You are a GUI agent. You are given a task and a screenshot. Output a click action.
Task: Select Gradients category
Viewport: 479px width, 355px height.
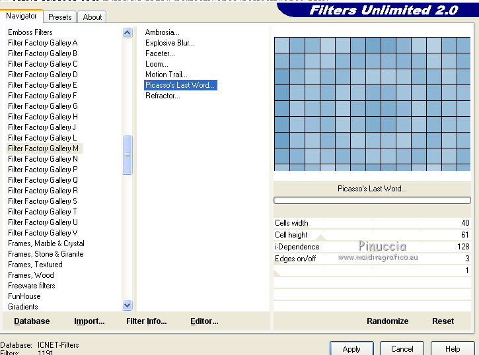[x=23, y=307]
